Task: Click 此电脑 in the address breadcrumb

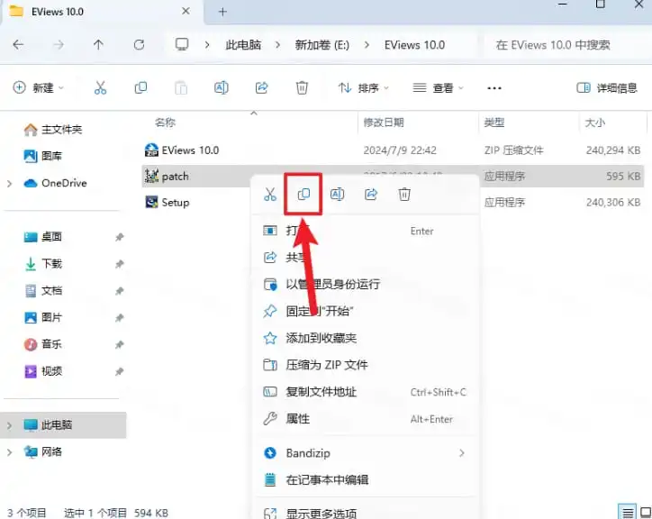Action: pos(243,44)
